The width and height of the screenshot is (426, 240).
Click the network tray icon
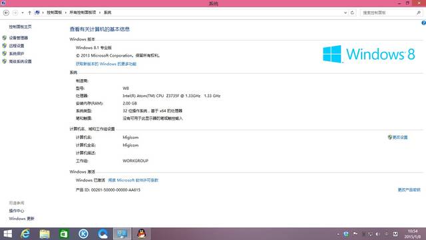coord(370,234)
